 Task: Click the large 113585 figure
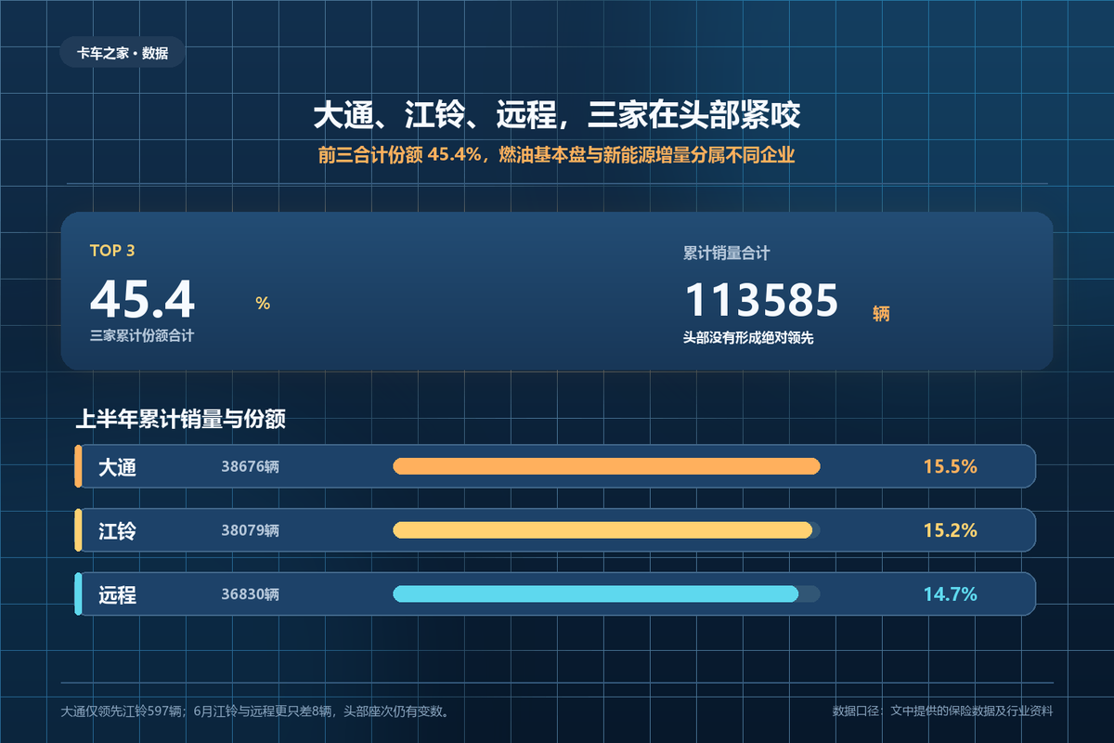[761, 300]
